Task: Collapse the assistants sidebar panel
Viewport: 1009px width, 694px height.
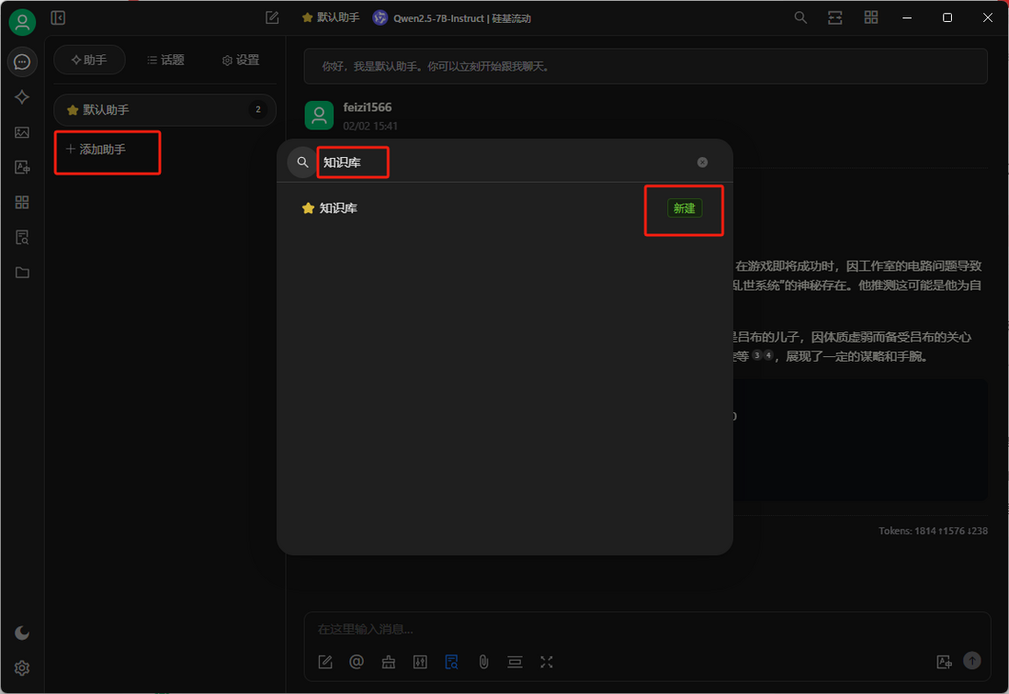Action: pos(58,17)
